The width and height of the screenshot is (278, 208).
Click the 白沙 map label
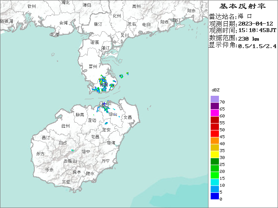63,143
